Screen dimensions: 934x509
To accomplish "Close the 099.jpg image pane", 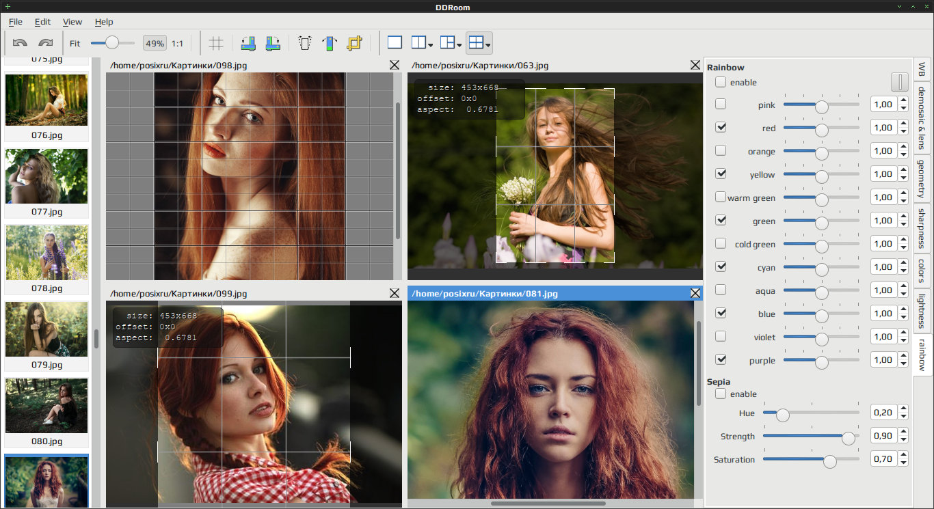I will click(395, 293).
